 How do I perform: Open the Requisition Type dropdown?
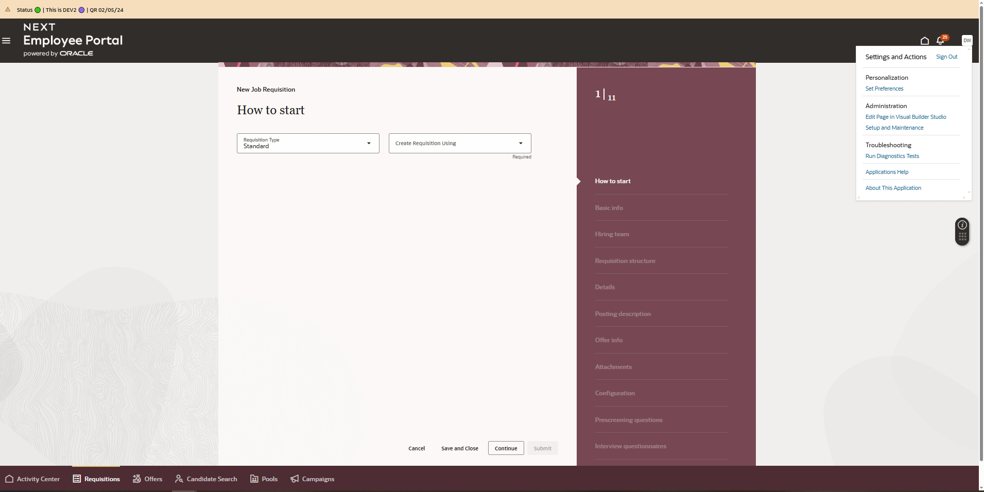pyautogui.click(x=308, y=143)
